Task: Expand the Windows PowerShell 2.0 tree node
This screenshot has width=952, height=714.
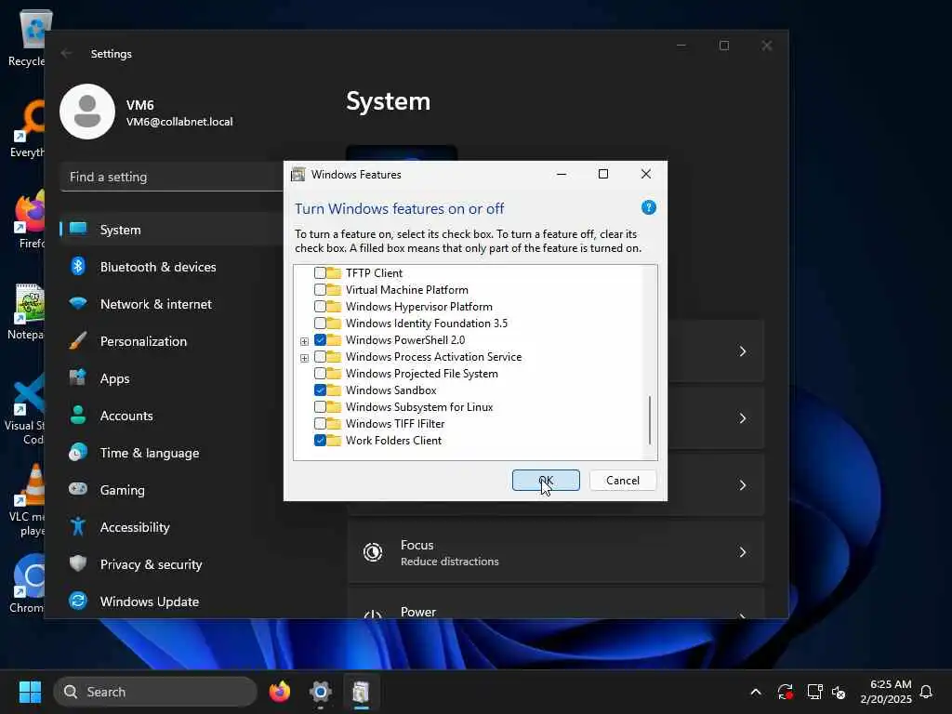Action: pyautogui.click(x=304, y=341)
